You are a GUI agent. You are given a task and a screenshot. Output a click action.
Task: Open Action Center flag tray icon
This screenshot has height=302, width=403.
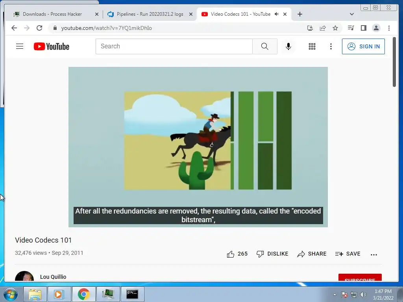[344, 295]
